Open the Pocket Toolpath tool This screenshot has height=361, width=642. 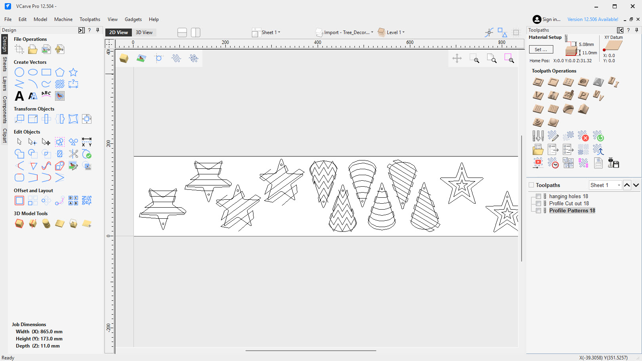pos(553,82)
